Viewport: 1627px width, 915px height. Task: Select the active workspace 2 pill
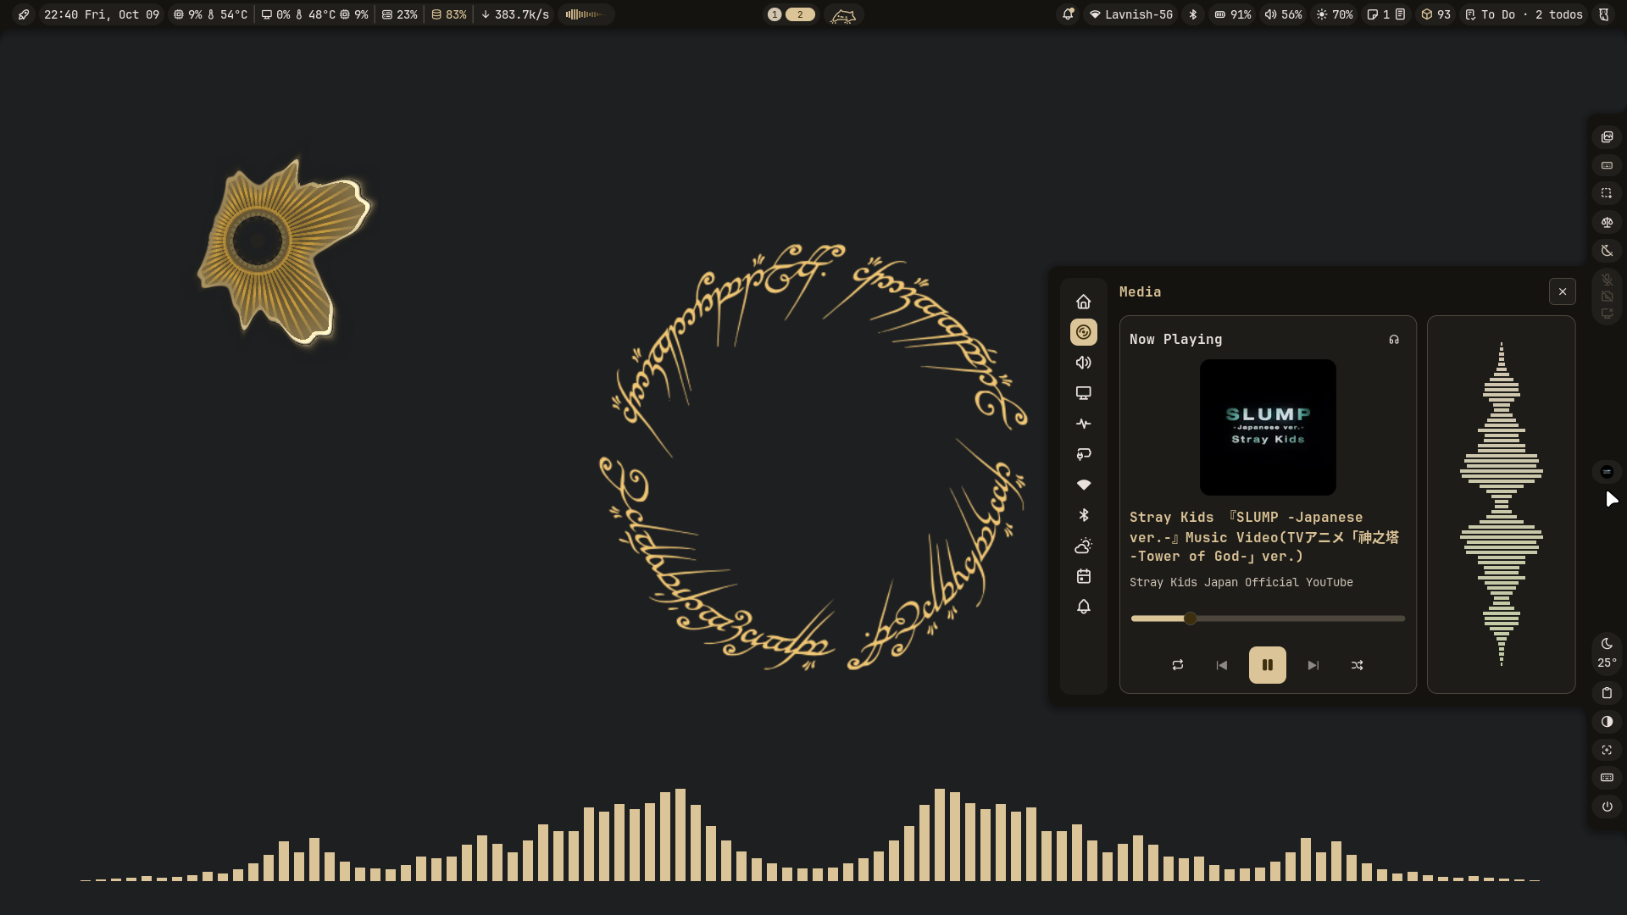[x=800, y=14]
